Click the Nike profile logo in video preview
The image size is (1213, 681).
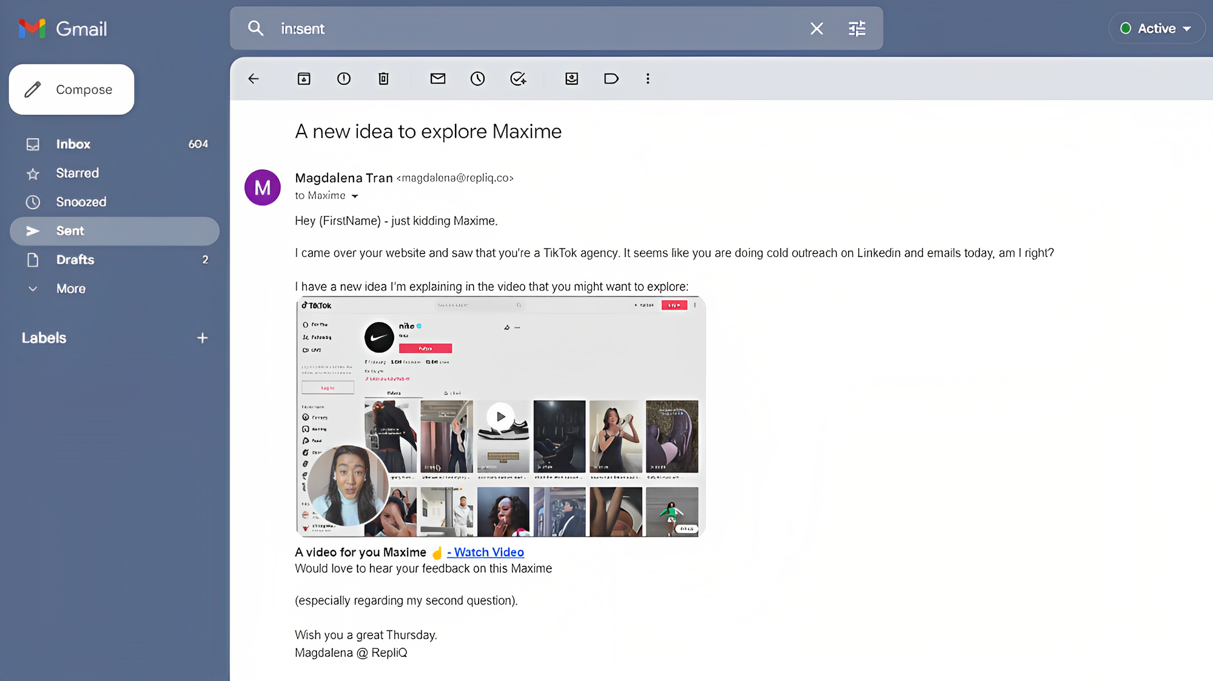(x=379, y=337)
